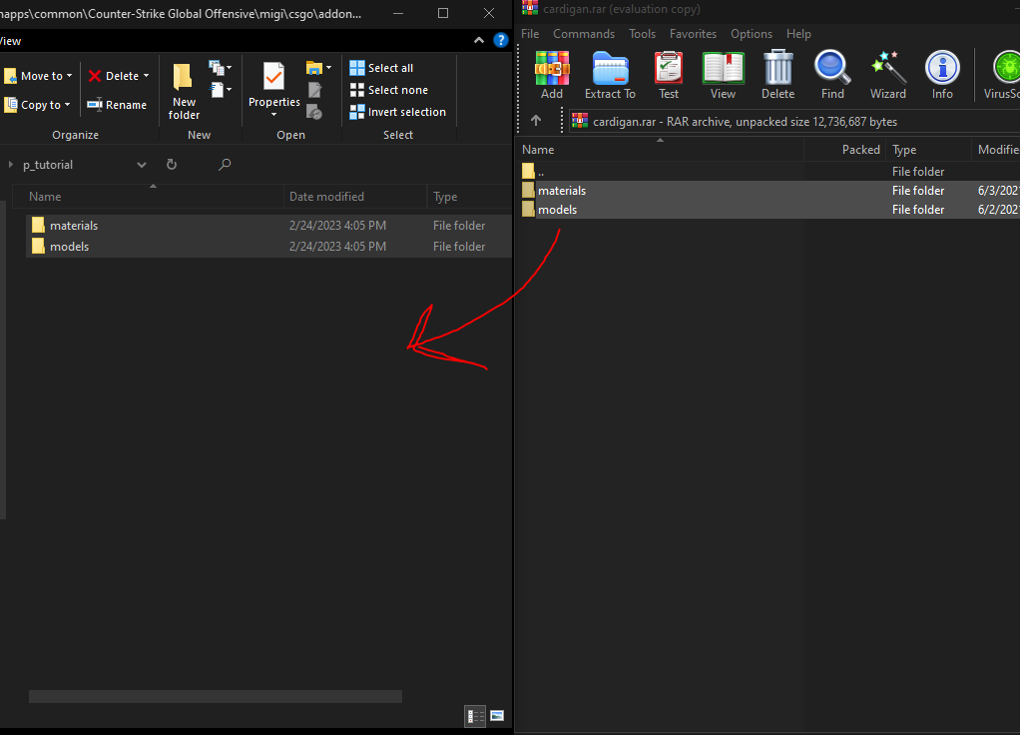This screenshot has width=1020, height=735.
Task: Open WinRAR Commands menu
Action: [584, 34]
